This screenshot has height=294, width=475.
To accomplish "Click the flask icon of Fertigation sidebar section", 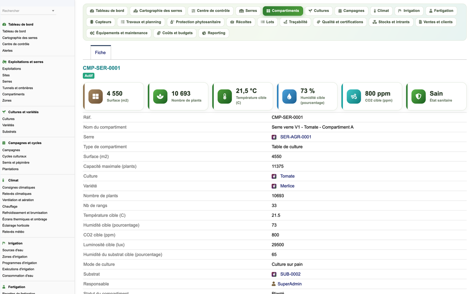I will (x=4, y=287).
